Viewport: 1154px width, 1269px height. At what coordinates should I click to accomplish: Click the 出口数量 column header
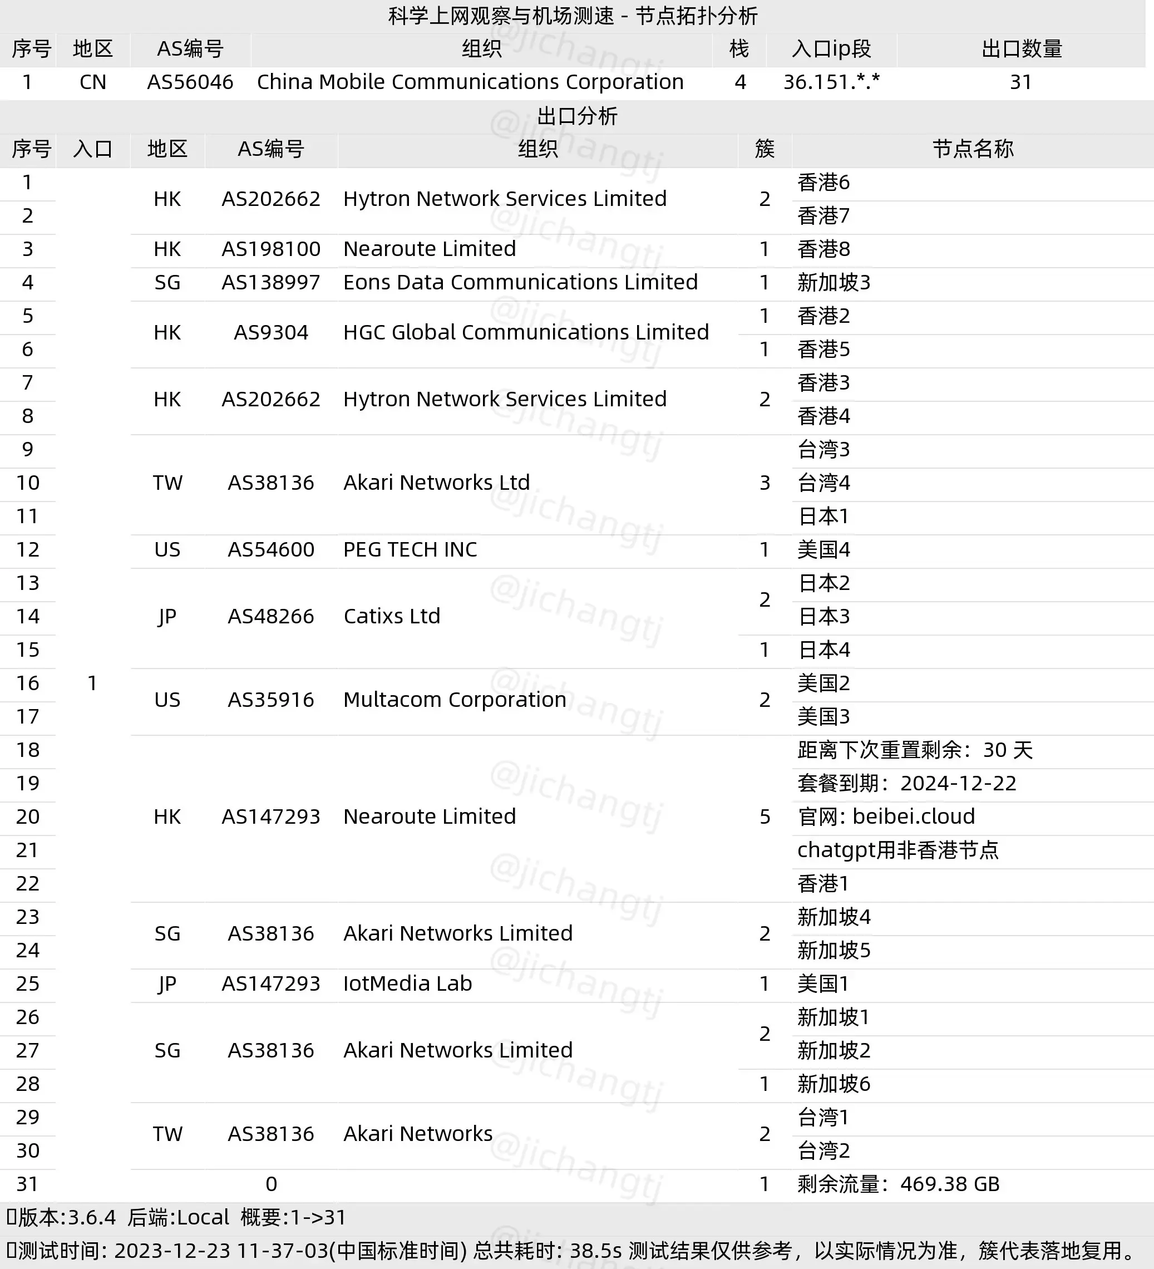[1021, 49]
